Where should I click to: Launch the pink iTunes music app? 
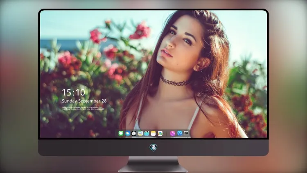(x=172, y=134)
